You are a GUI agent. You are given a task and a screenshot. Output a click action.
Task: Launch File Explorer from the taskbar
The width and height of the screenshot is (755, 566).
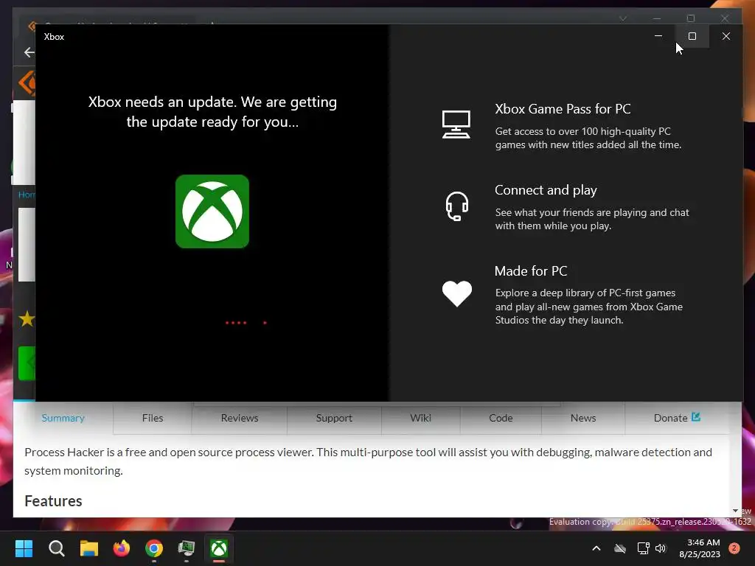89,548
